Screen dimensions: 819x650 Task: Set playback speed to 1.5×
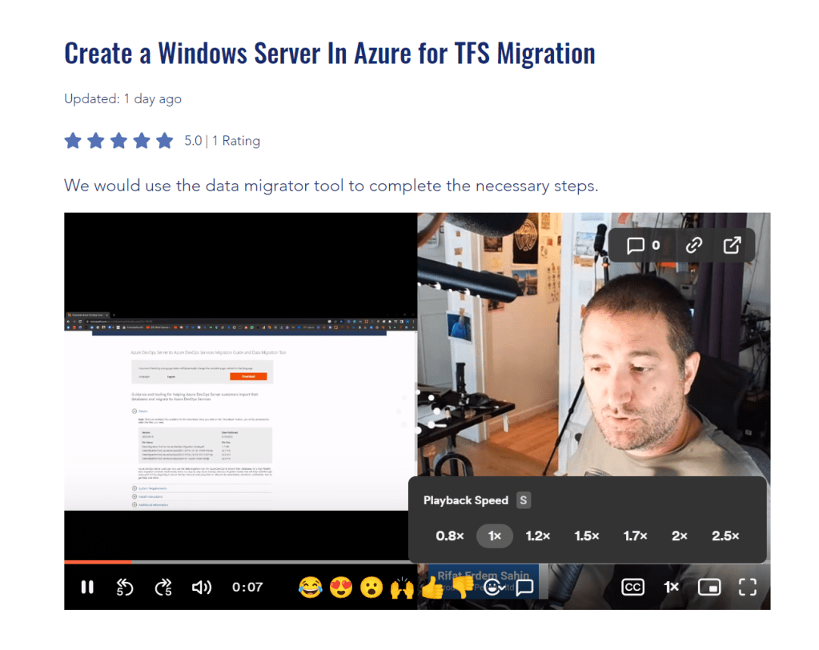coord(587,536)
